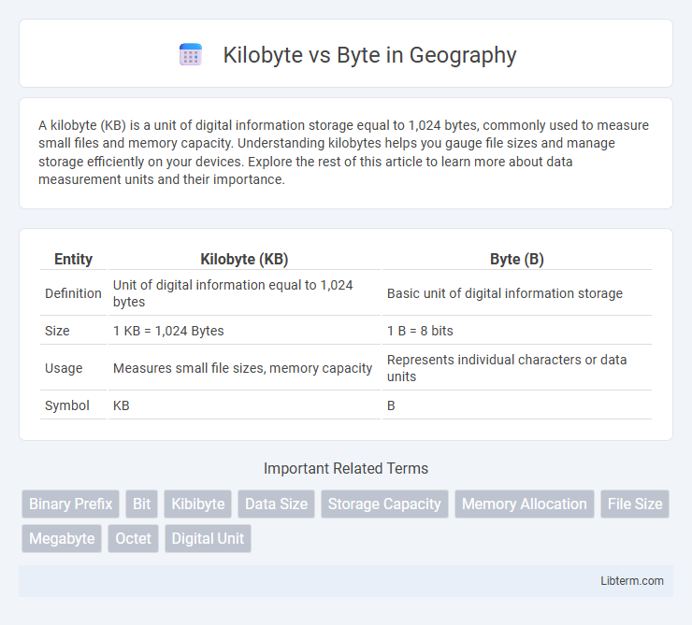Click the B symbol cell
Image resolution: width=692 pixels, height=625 pixels.
517,405
